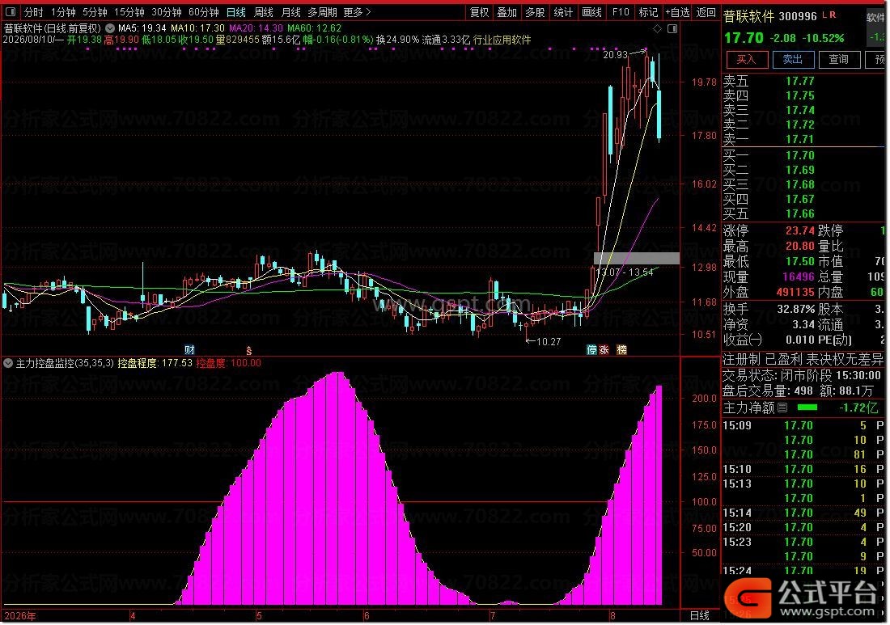
Task: Click the 换手 value 32.87%
Action: click(796, 309)
